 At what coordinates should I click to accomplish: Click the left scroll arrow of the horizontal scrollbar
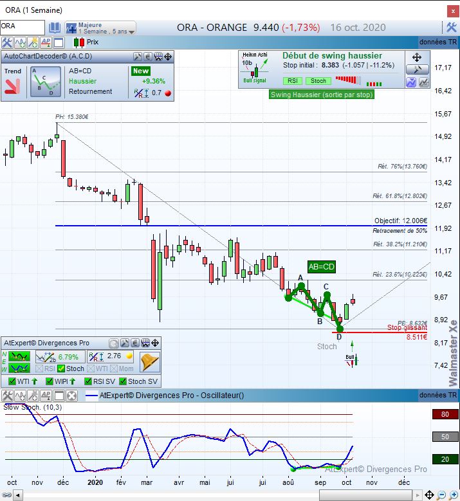click(18, 496)
